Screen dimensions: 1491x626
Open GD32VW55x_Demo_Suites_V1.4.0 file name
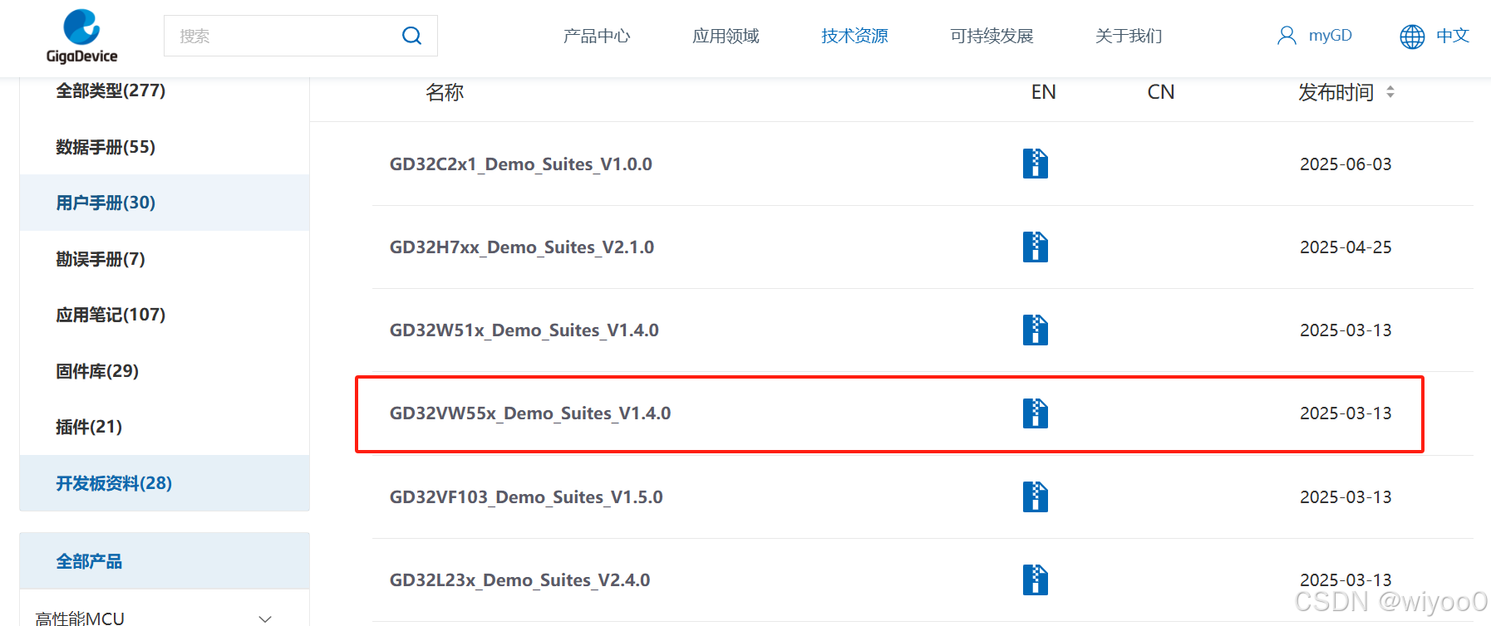click(x=530, y=413)
